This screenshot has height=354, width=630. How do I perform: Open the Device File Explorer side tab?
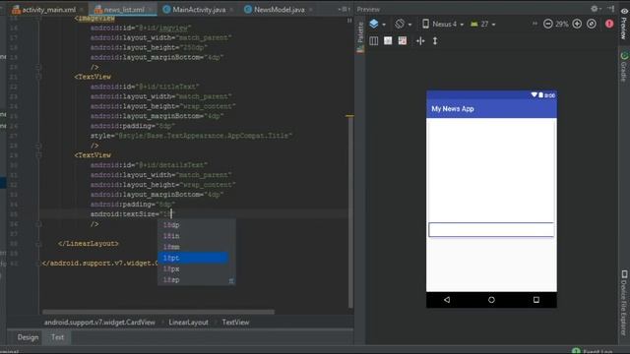point(624,303)
